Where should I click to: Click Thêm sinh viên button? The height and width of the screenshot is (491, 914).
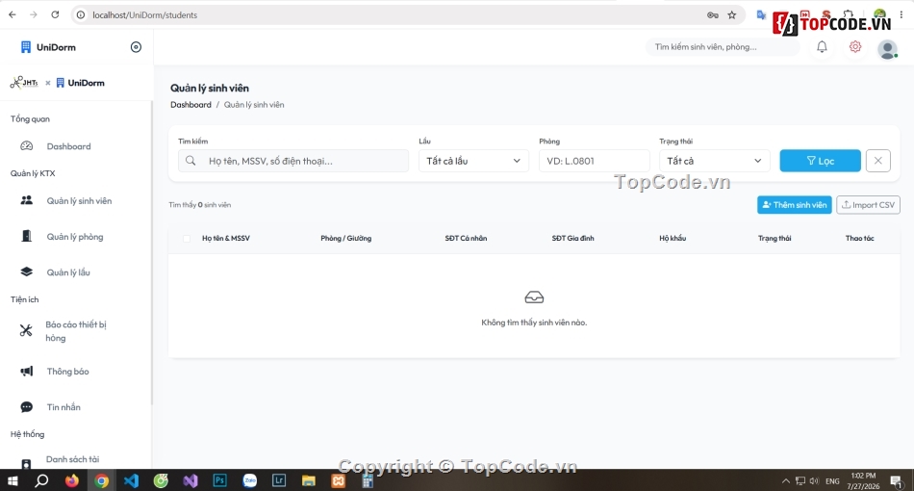click(x=794, y=205)
